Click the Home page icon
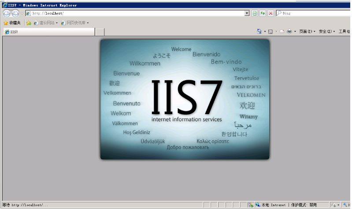Screen dimensions: 352x209 (x=259, y=31)
